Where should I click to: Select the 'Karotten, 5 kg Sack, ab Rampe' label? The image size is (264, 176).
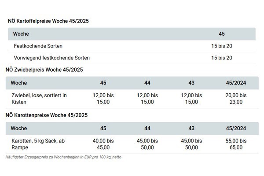[37, 144]
